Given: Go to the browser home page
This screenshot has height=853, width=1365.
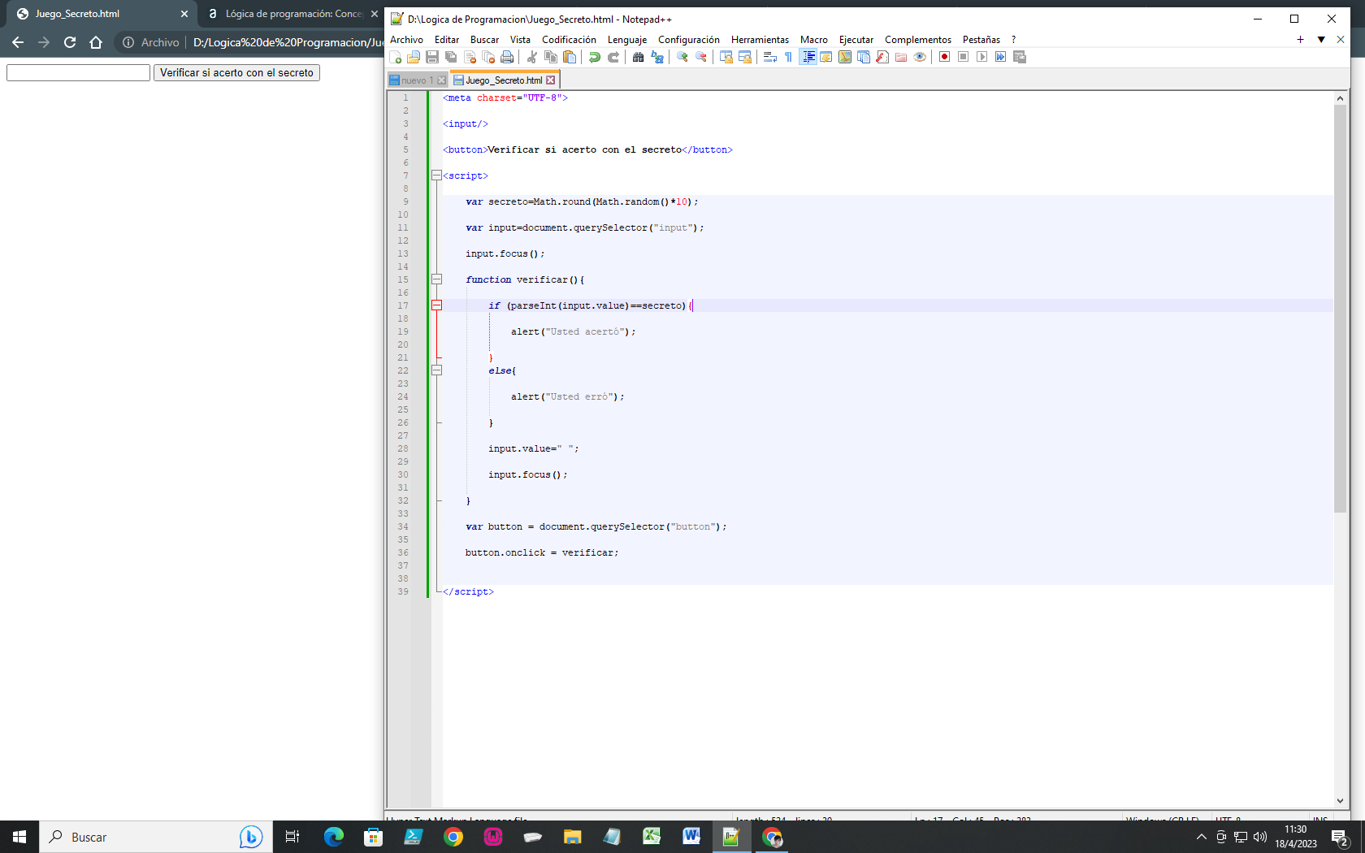Looking at the screenshot, I should pos(96,42).
